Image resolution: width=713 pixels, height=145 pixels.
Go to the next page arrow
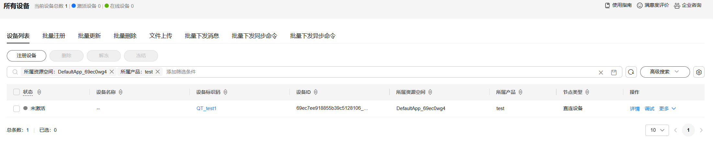(x=701, y=130)
